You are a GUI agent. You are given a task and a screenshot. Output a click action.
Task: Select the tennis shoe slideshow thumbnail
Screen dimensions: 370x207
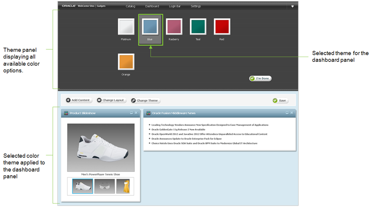point(83,186)
